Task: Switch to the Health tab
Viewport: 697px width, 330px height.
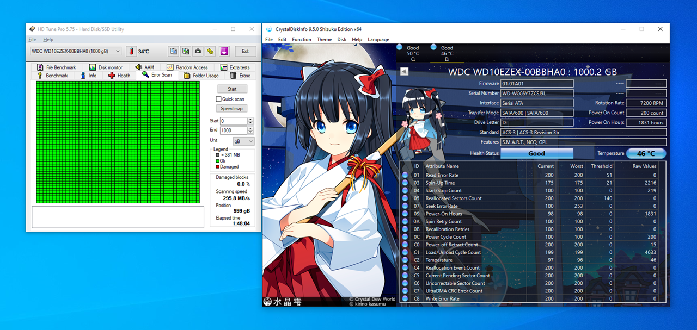Action: tap(119, 76)
